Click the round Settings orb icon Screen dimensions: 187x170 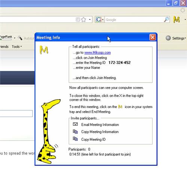point(168,38)
